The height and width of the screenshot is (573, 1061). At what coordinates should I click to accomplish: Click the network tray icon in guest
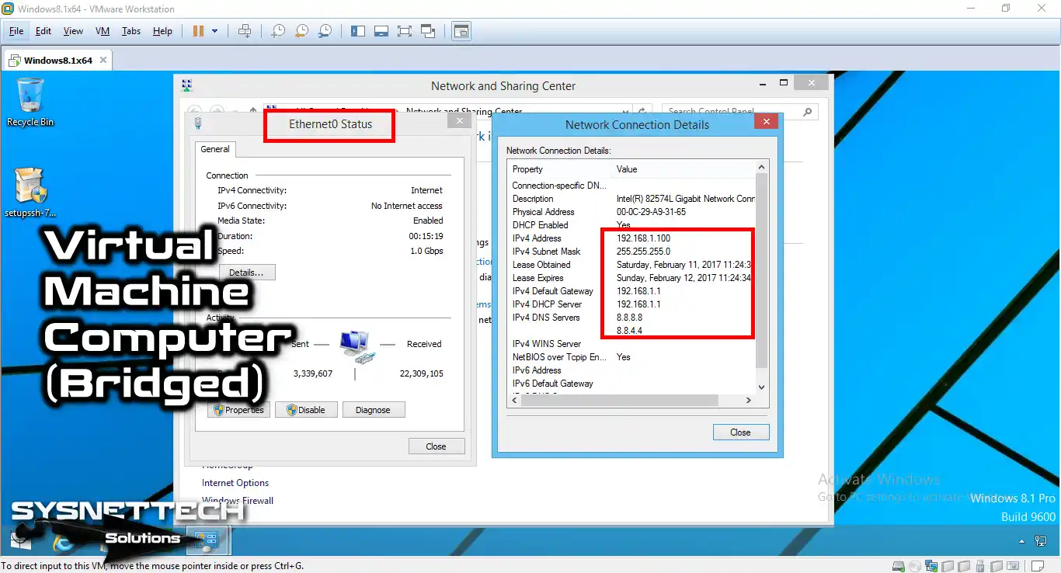(x=1041, y=540)
